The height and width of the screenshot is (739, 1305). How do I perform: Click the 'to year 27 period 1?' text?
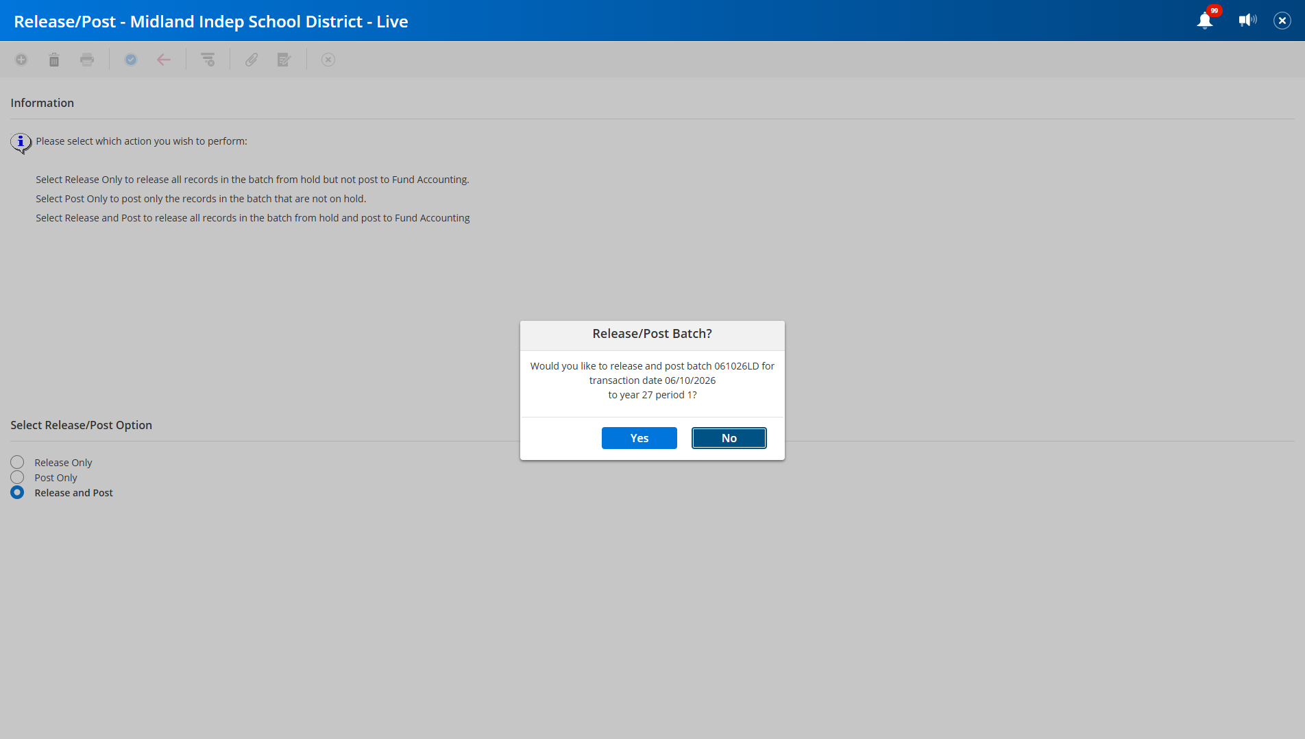pos(652,395)
